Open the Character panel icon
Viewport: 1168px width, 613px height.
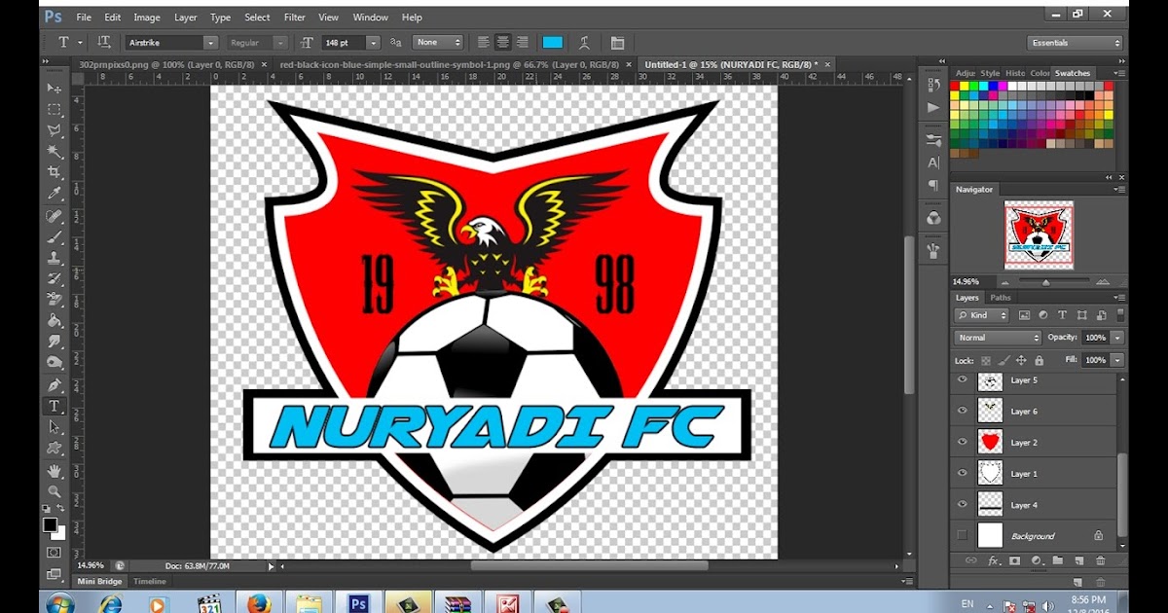(x=933, y=162)
